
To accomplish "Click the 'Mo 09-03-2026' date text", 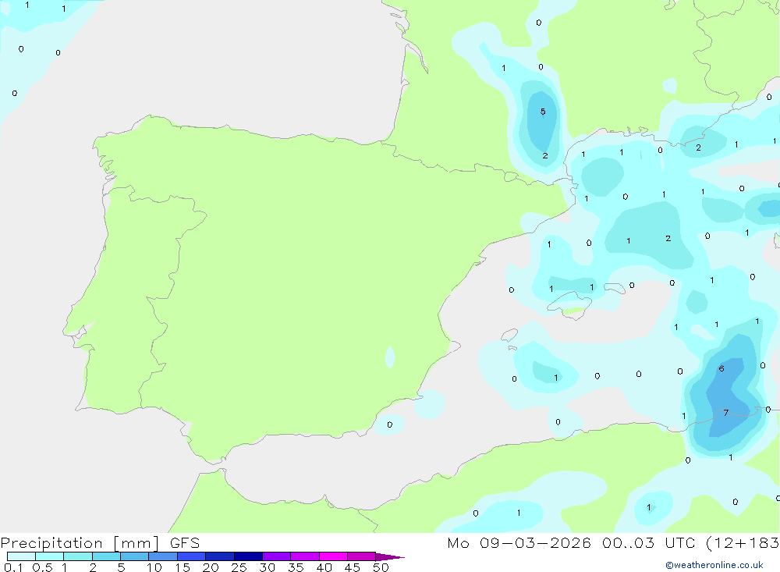I will 519,543.
